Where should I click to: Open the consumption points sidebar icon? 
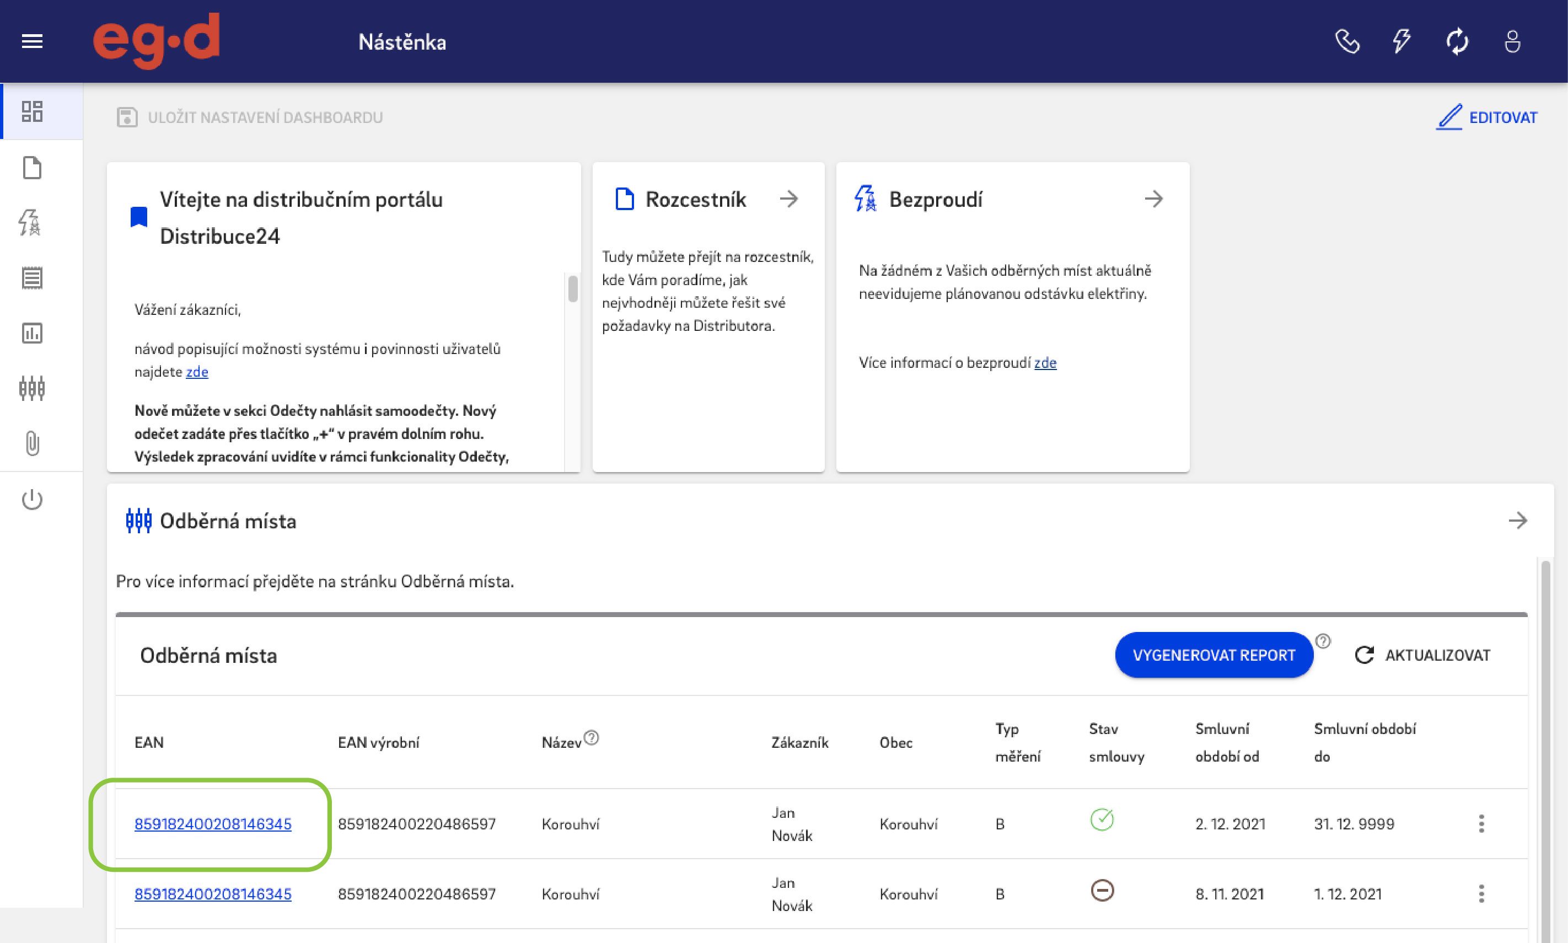point(32,388)
